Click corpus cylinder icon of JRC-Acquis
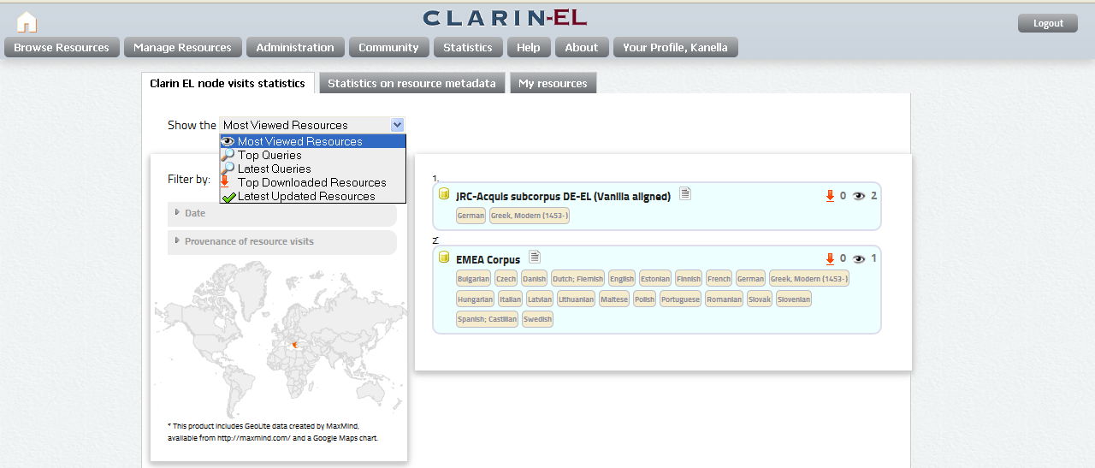 [x=444, y=194]
